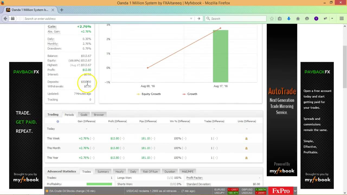347x195 pixels.
Task: Click the Trades (Difference) column header
Action: pyautogui.click(x=214, y=121)
